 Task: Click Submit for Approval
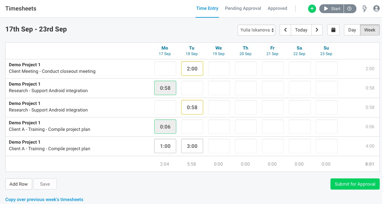tap(355, 184)
